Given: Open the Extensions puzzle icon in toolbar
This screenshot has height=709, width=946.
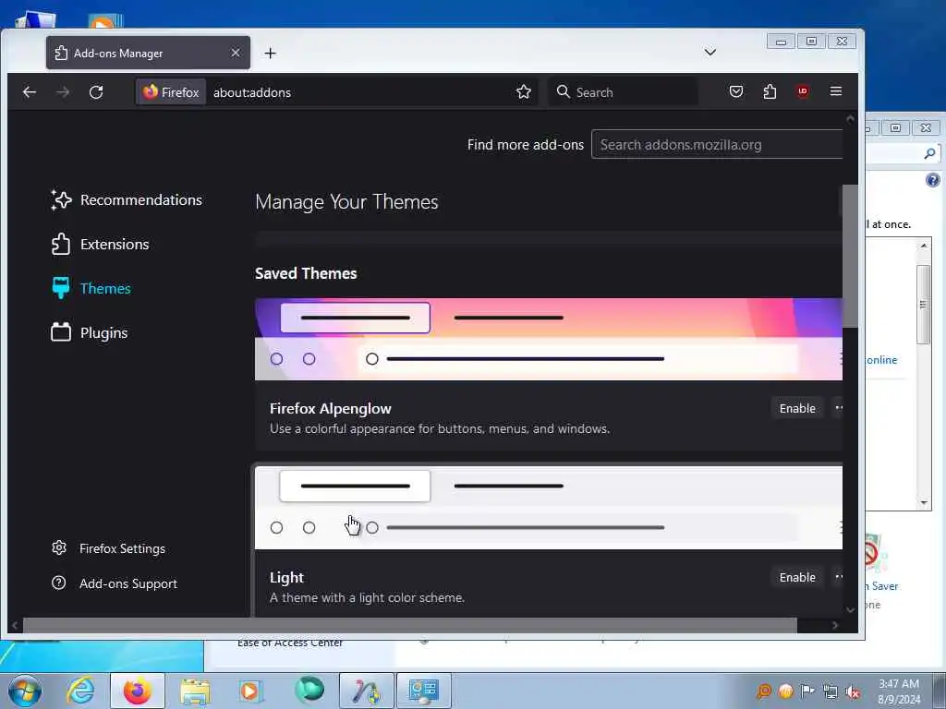Looking at the screenshot, I should tap(770, 91).
